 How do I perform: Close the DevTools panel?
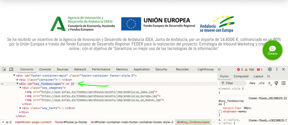283,69
